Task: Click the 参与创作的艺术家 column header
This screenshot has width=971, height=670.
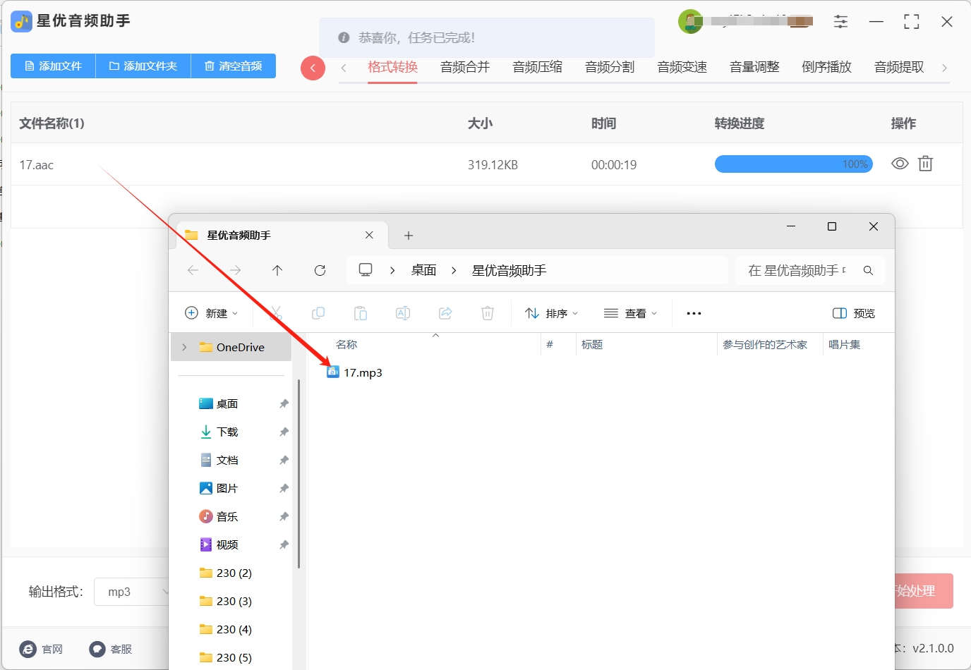Action: point(765,344)
